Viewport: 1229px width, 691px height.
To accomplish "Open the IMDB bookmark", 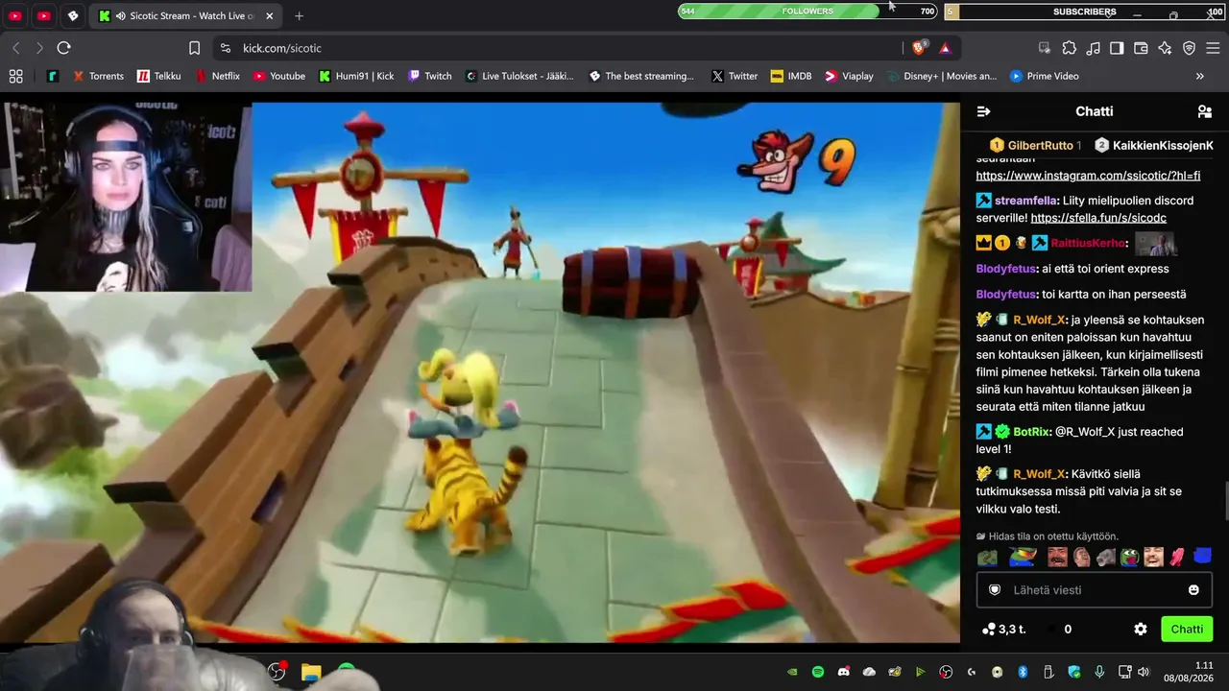I will 791,76.
